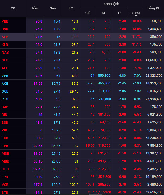The width and height of the screenshot is (164, 195).
Task: Open ABB stock ticker
Action: (5, 68)
